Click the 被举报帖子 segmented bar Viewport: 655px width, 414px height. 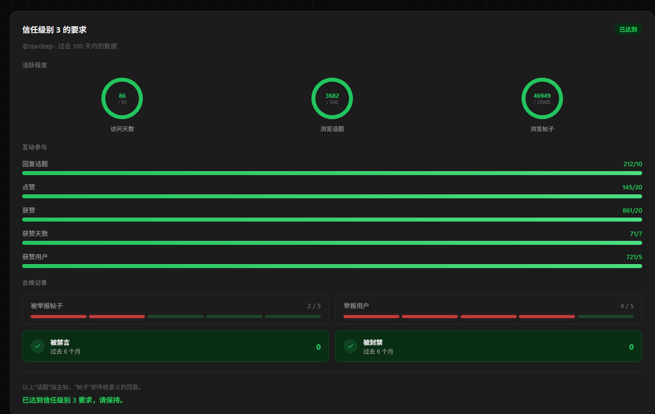point(175,317)
